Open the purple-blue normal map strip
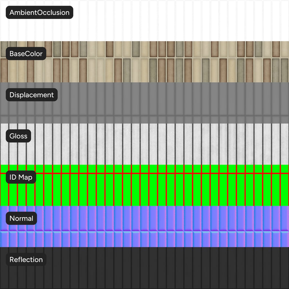 click(144, 226)
